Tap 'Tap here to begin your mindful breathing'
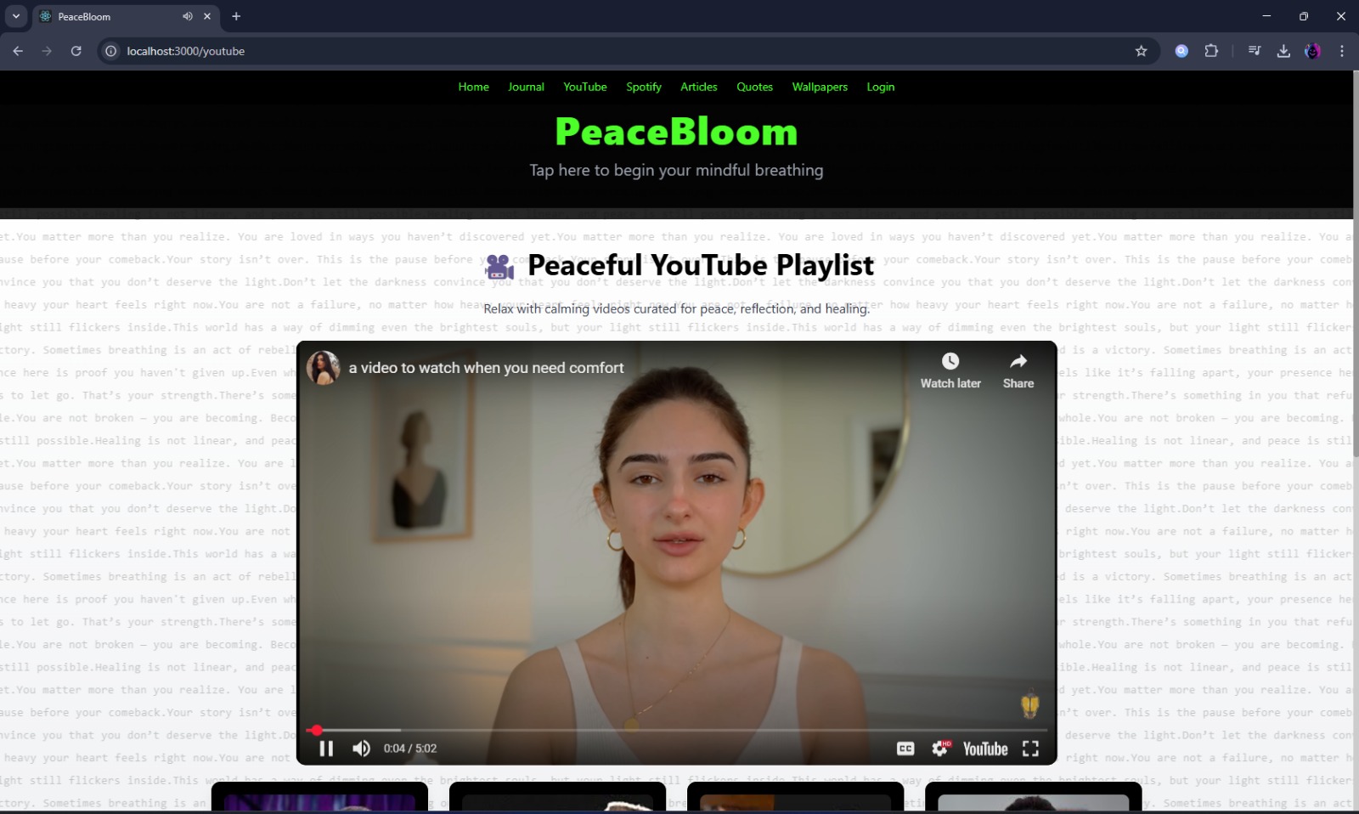This screenshot has width=1359, height=814. (676, 170)
